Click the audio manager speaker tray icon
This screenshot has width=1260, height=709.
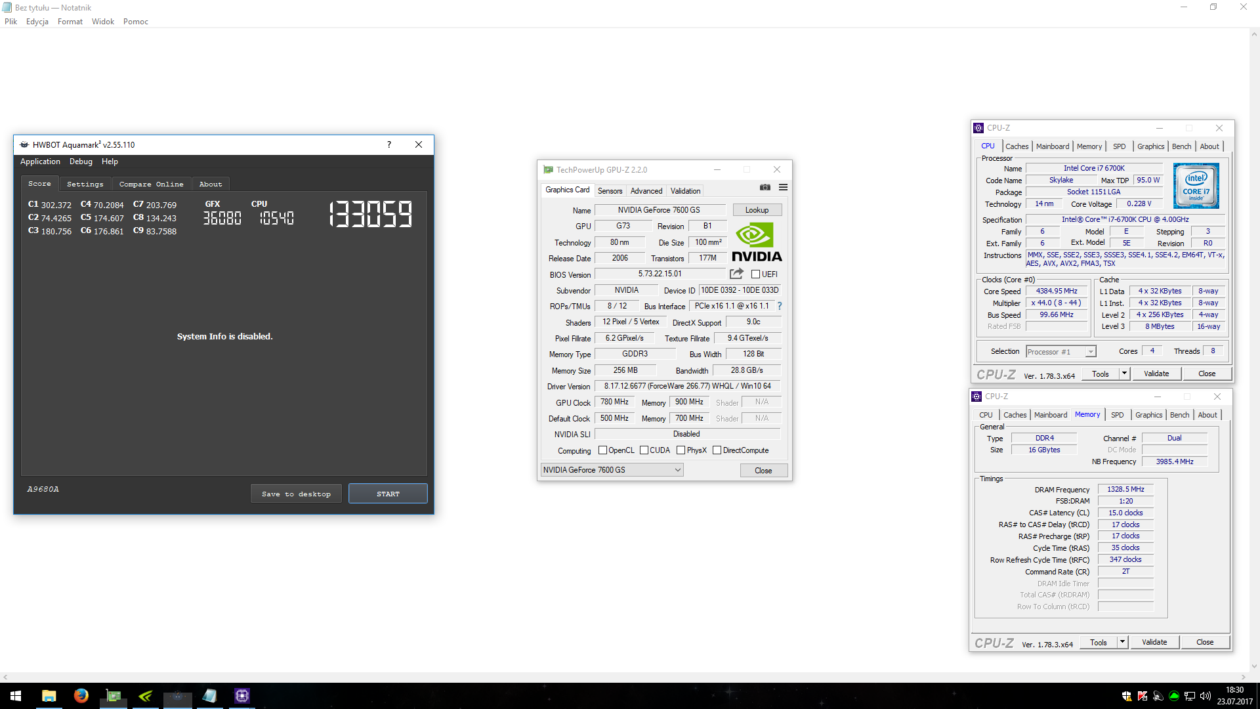click(1158, 696)
